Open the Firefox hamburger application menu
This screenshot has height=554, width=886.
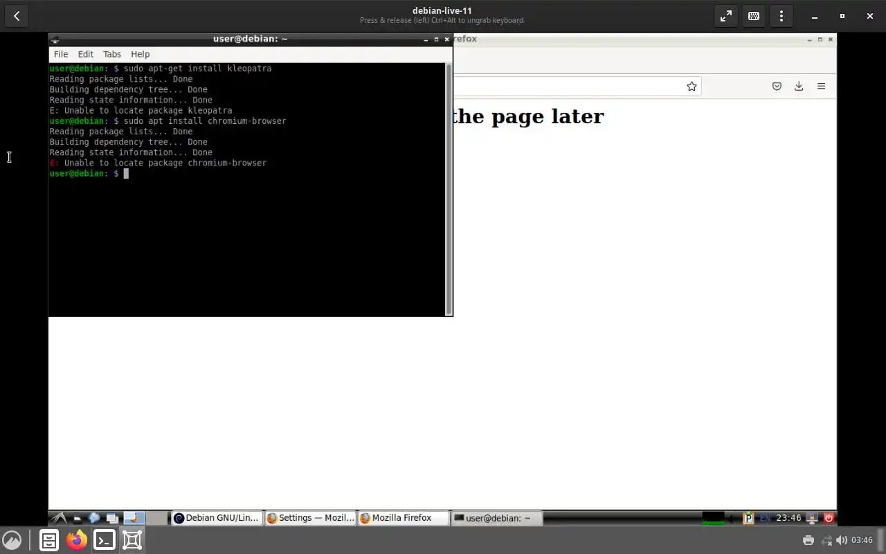point(821,86)
